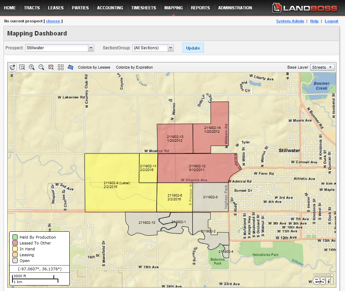Toggle Colorize by Expiration
This screenshot has height=291, width=345.
click(x=134, y=67)
